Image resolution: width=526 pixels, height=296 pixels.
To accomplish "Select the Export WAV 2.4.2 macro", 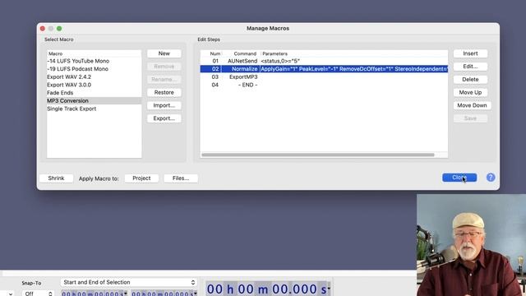I will [94, 76].
